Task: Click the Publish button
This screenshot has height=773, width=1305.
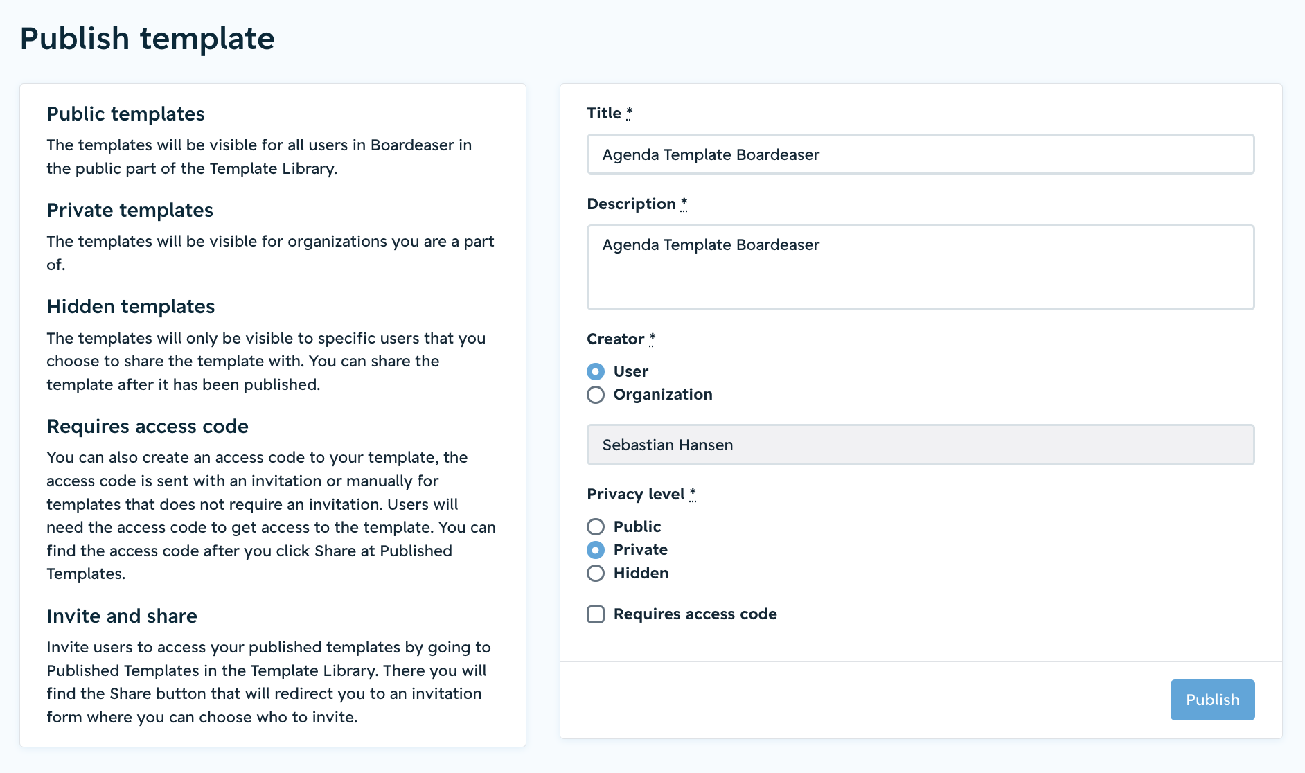Action: (1212, 700)
